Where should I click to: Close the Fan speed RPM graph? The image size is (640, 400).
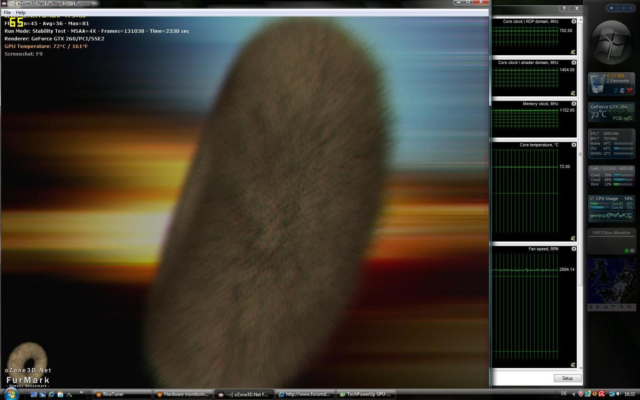(x=574, y=249)
